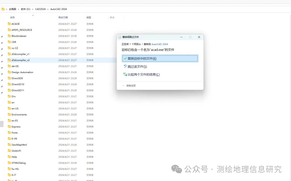Image resolution: width=291 pixels, height=181 pixels.
Task: Select the Direct3D10 folder icon
Action: [x=9, y=84]
